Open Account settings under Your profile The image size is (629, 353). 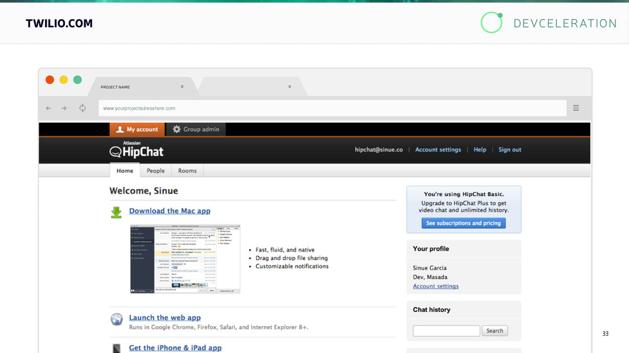coord(436,286)
